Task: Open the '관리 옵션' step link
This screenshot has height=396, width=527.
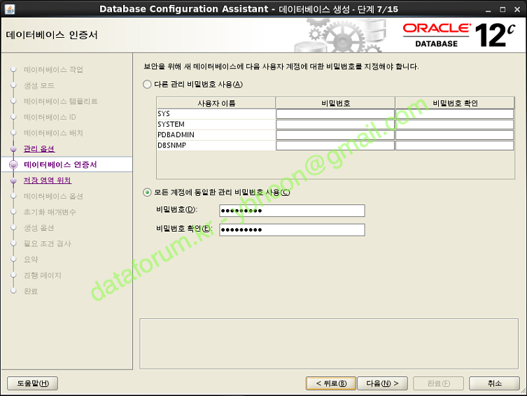Action: [38, 149]
